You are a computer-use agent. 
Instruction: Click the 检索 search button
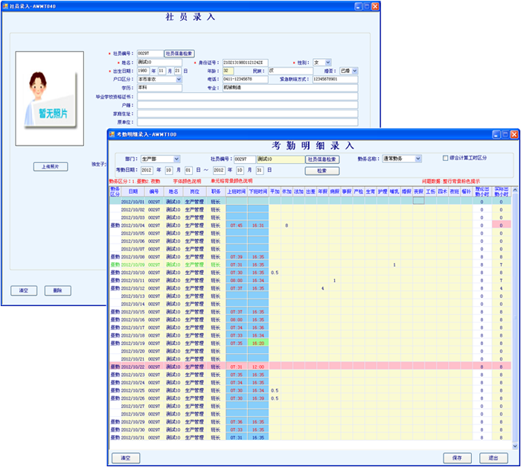[x=322, y=171]
